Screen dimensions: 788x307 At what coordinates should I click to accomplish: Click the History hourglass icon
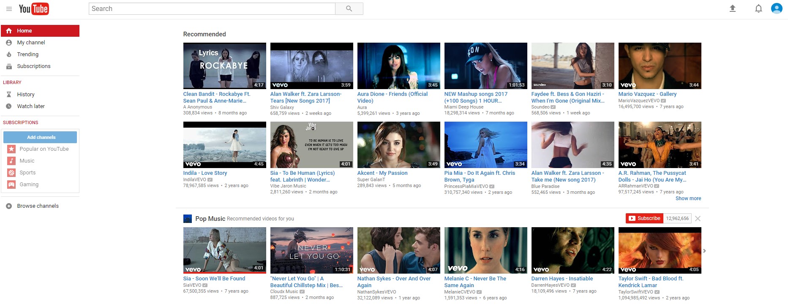click(9, 95)
